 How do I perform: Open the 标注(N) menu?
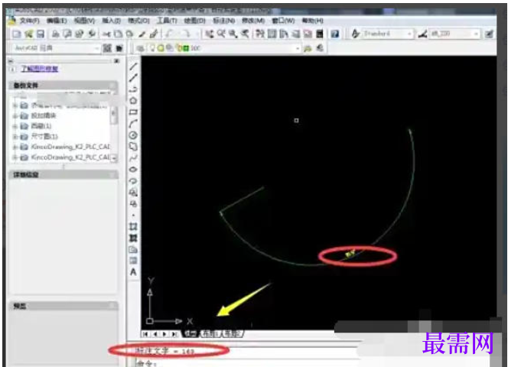coord(224,21)
